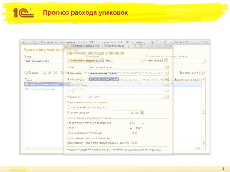
Task: Click left arrow of horizontal scrollbar
Action: (x=26, y=148)
